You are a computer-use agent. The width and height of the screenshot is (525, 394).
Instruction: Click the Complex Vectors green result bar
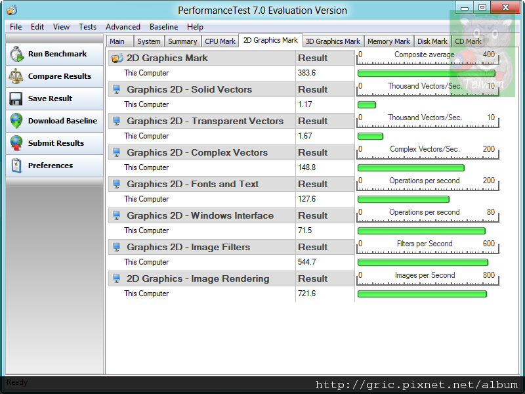[411, 167]
